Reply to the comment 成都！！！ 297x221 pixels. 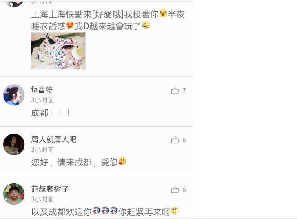point(51,113)
